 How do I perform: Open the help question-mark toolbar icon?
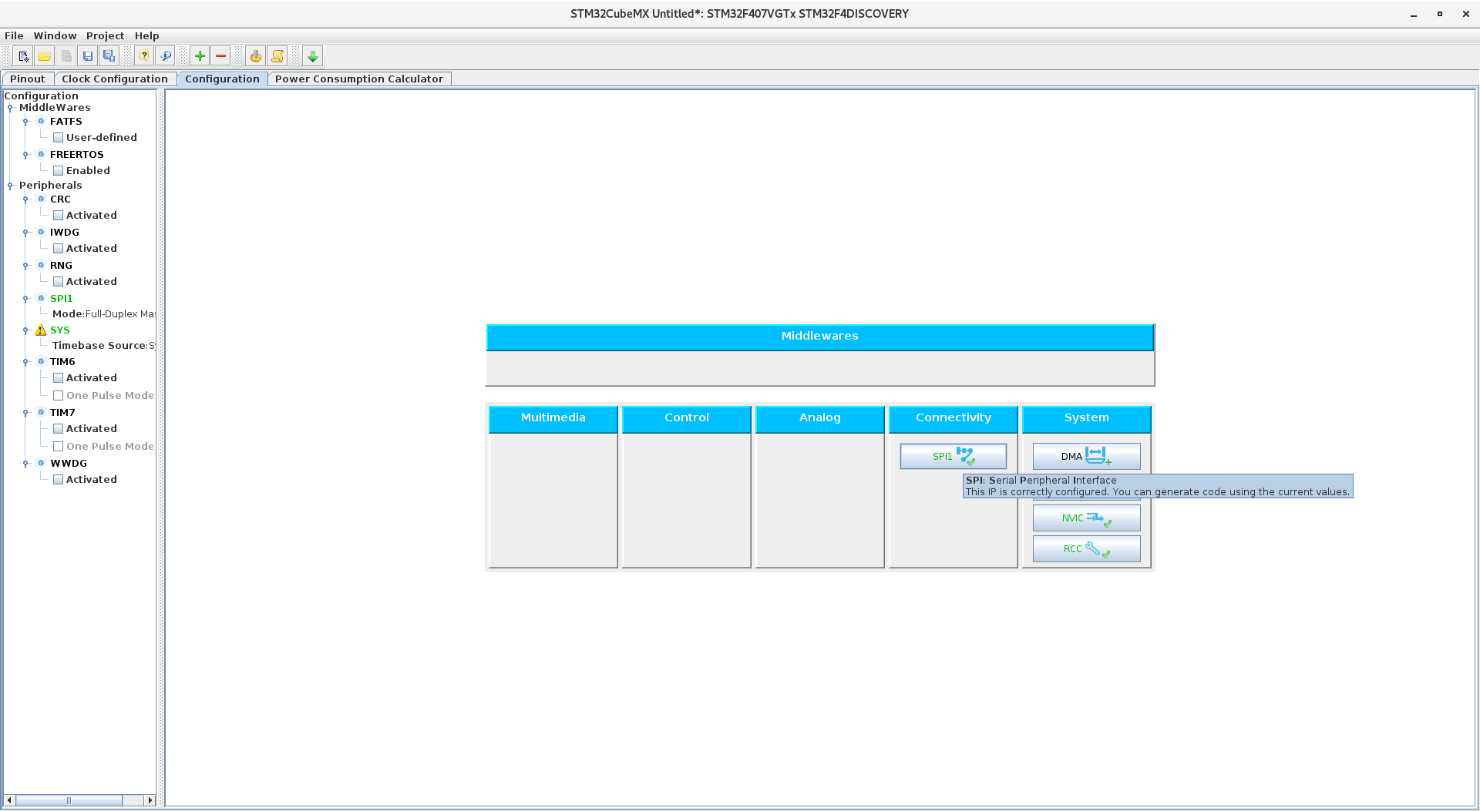point(144,56)
